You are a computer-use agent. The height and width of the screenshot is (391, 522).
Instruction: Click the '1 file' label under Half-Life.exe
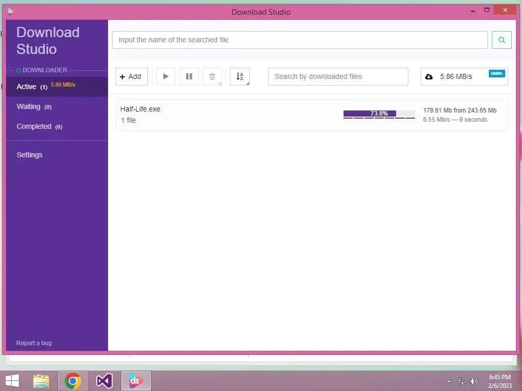[x=128, y=120]
